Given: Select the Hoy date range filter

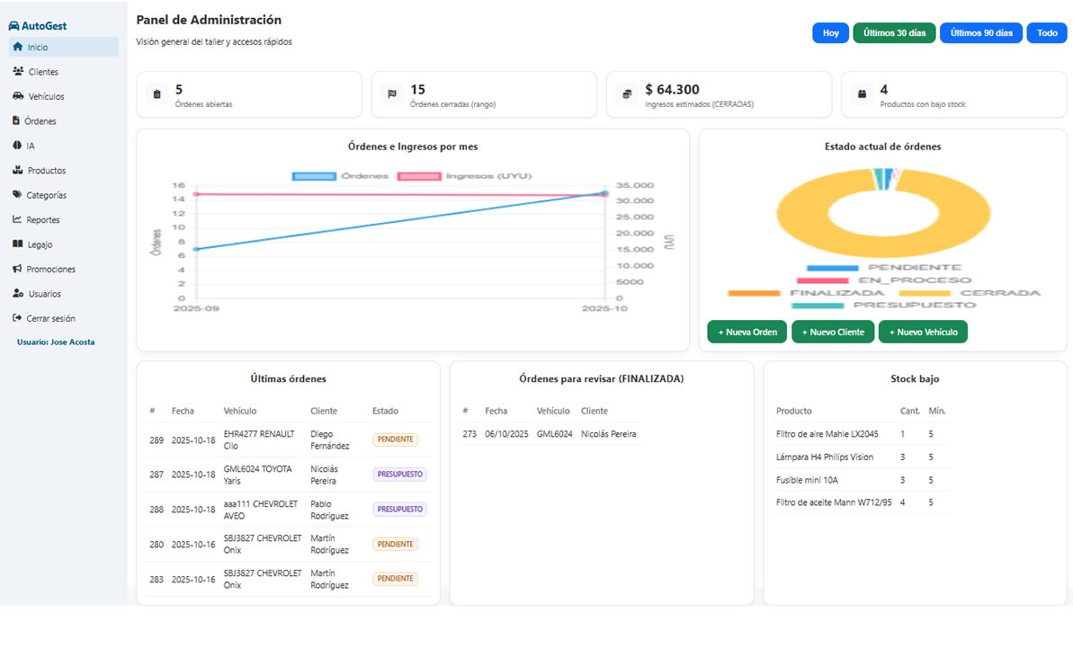Looking at the screenshot, I should click(x=830, y=33).
